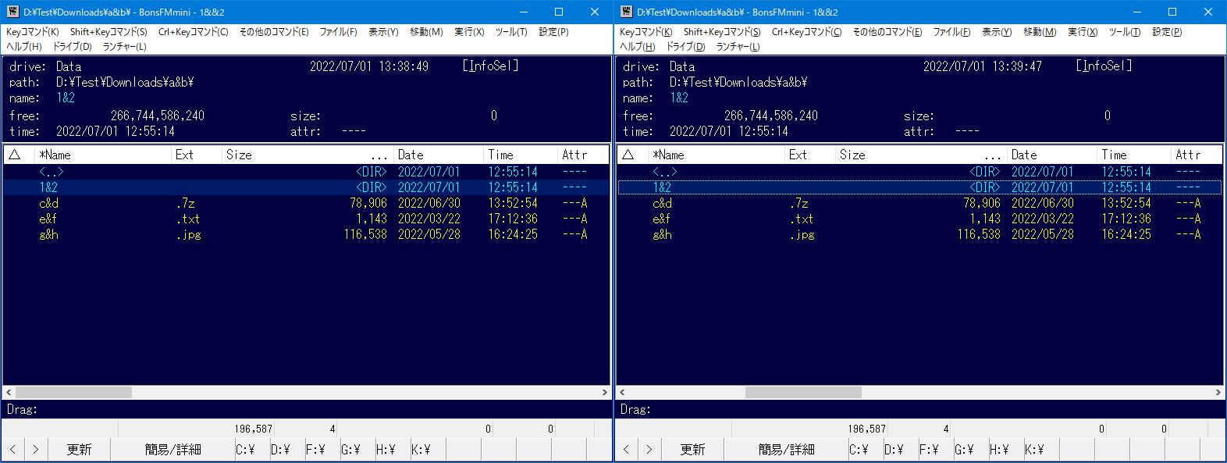
Task: Toggle 簡易/詳細 view in right window
Action: [786, 450]
